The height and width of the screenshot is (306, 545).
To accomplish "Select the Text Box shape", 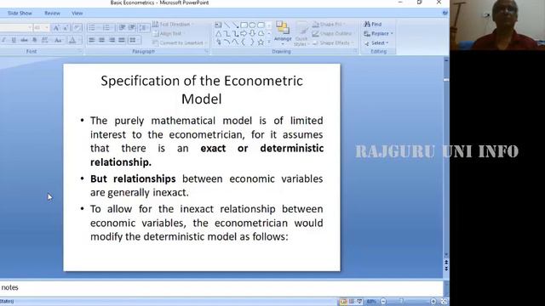I will point(218,25).
